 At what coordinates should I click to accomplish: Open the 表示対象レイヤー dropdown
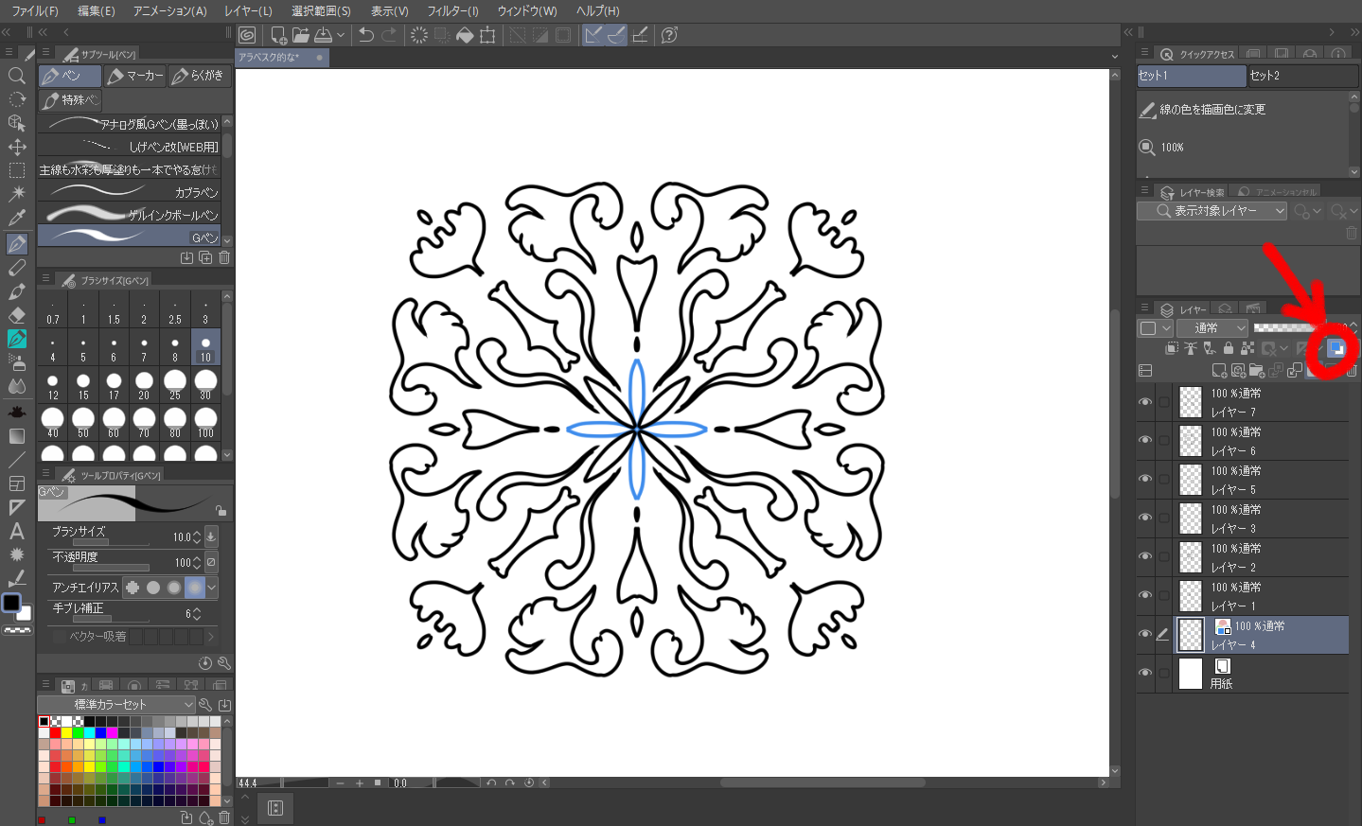pyautogui.click(x=1212, y=211)
